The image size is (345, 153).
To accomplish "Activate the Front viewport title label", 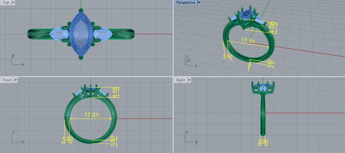I will 7,80.
